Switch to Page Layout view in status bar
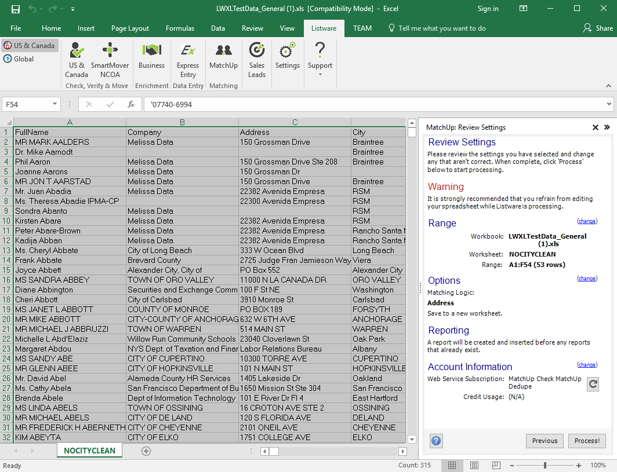617x472 pixels. click(474, 466)
